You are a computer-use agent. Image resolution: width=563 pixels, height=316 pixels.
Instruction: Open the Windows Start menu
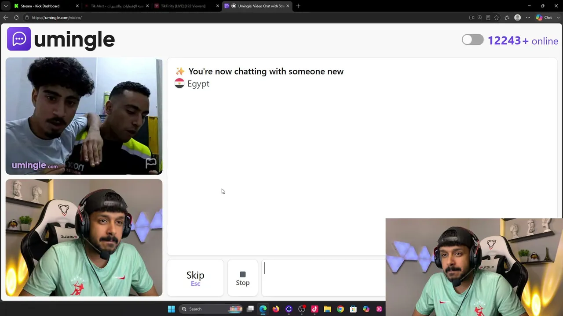coord(171,309)
